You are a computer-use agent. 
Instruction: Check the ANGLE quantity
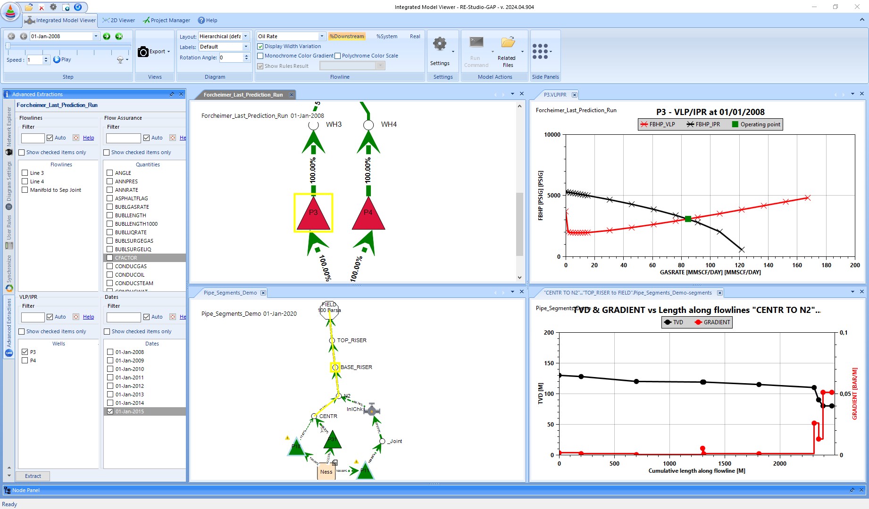(110, 173)
